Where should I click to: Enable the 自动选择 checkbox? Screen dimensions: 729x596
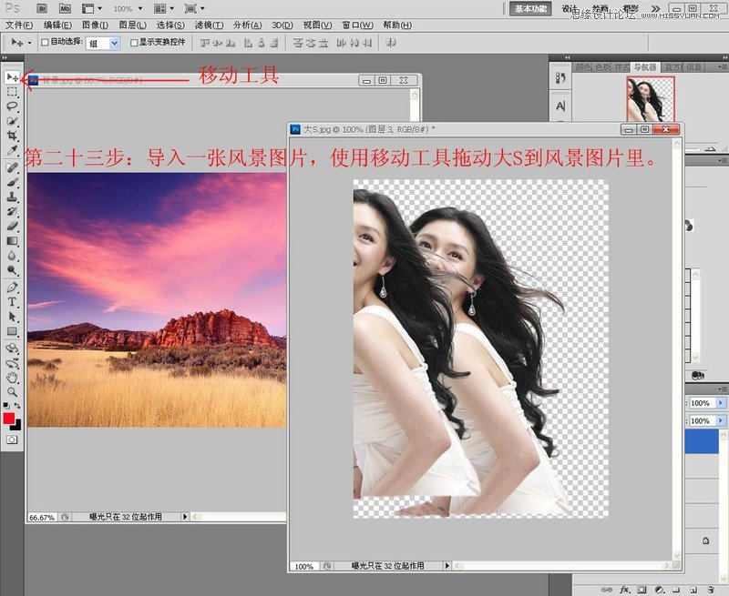point(45,43)
